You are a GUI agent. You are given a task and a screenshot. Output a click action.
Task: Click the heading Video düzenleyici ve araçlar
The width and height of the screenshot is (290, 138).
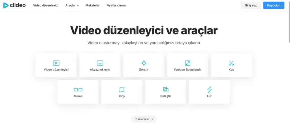(x=144, y=30)
